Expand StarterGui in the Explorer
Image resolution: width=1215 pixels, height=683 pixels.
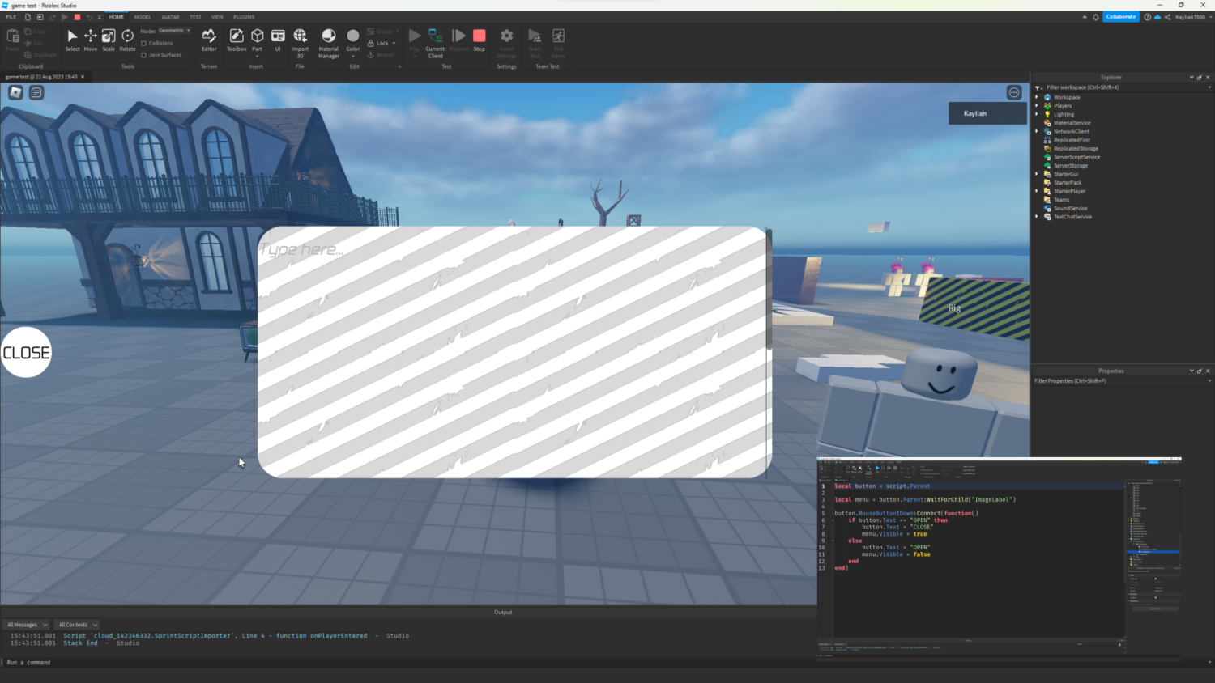tap(1038, 173)
